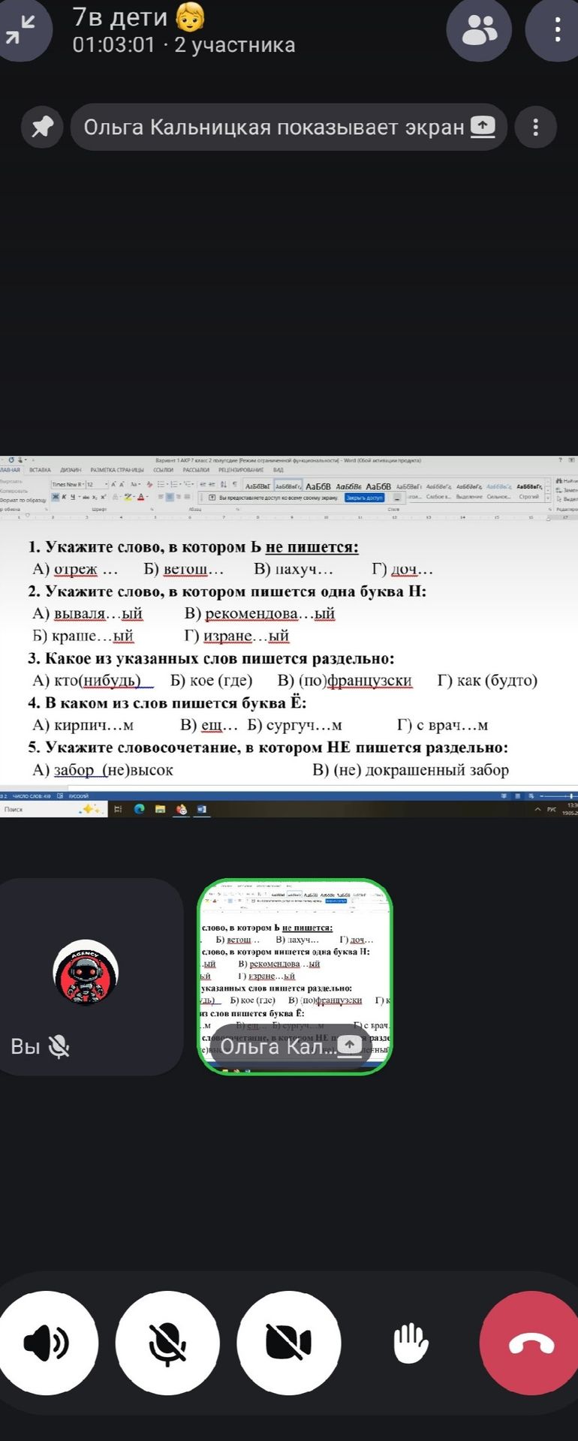Click answer 'А) вываля…ый'
The height and width of the screenshot is (1441, 578).
click(87, 614)
